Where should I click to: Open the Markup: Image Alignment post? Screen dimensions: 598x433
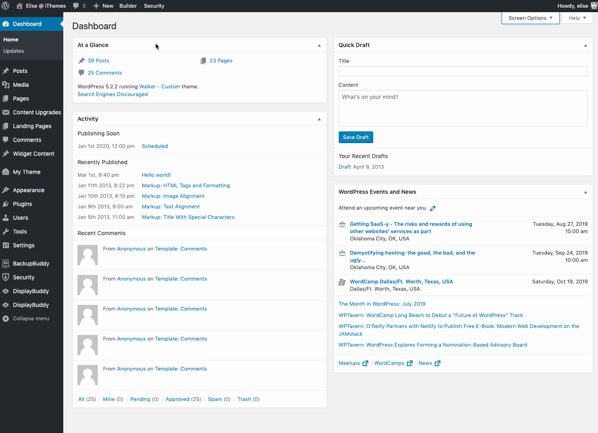[x=173, y=196]
